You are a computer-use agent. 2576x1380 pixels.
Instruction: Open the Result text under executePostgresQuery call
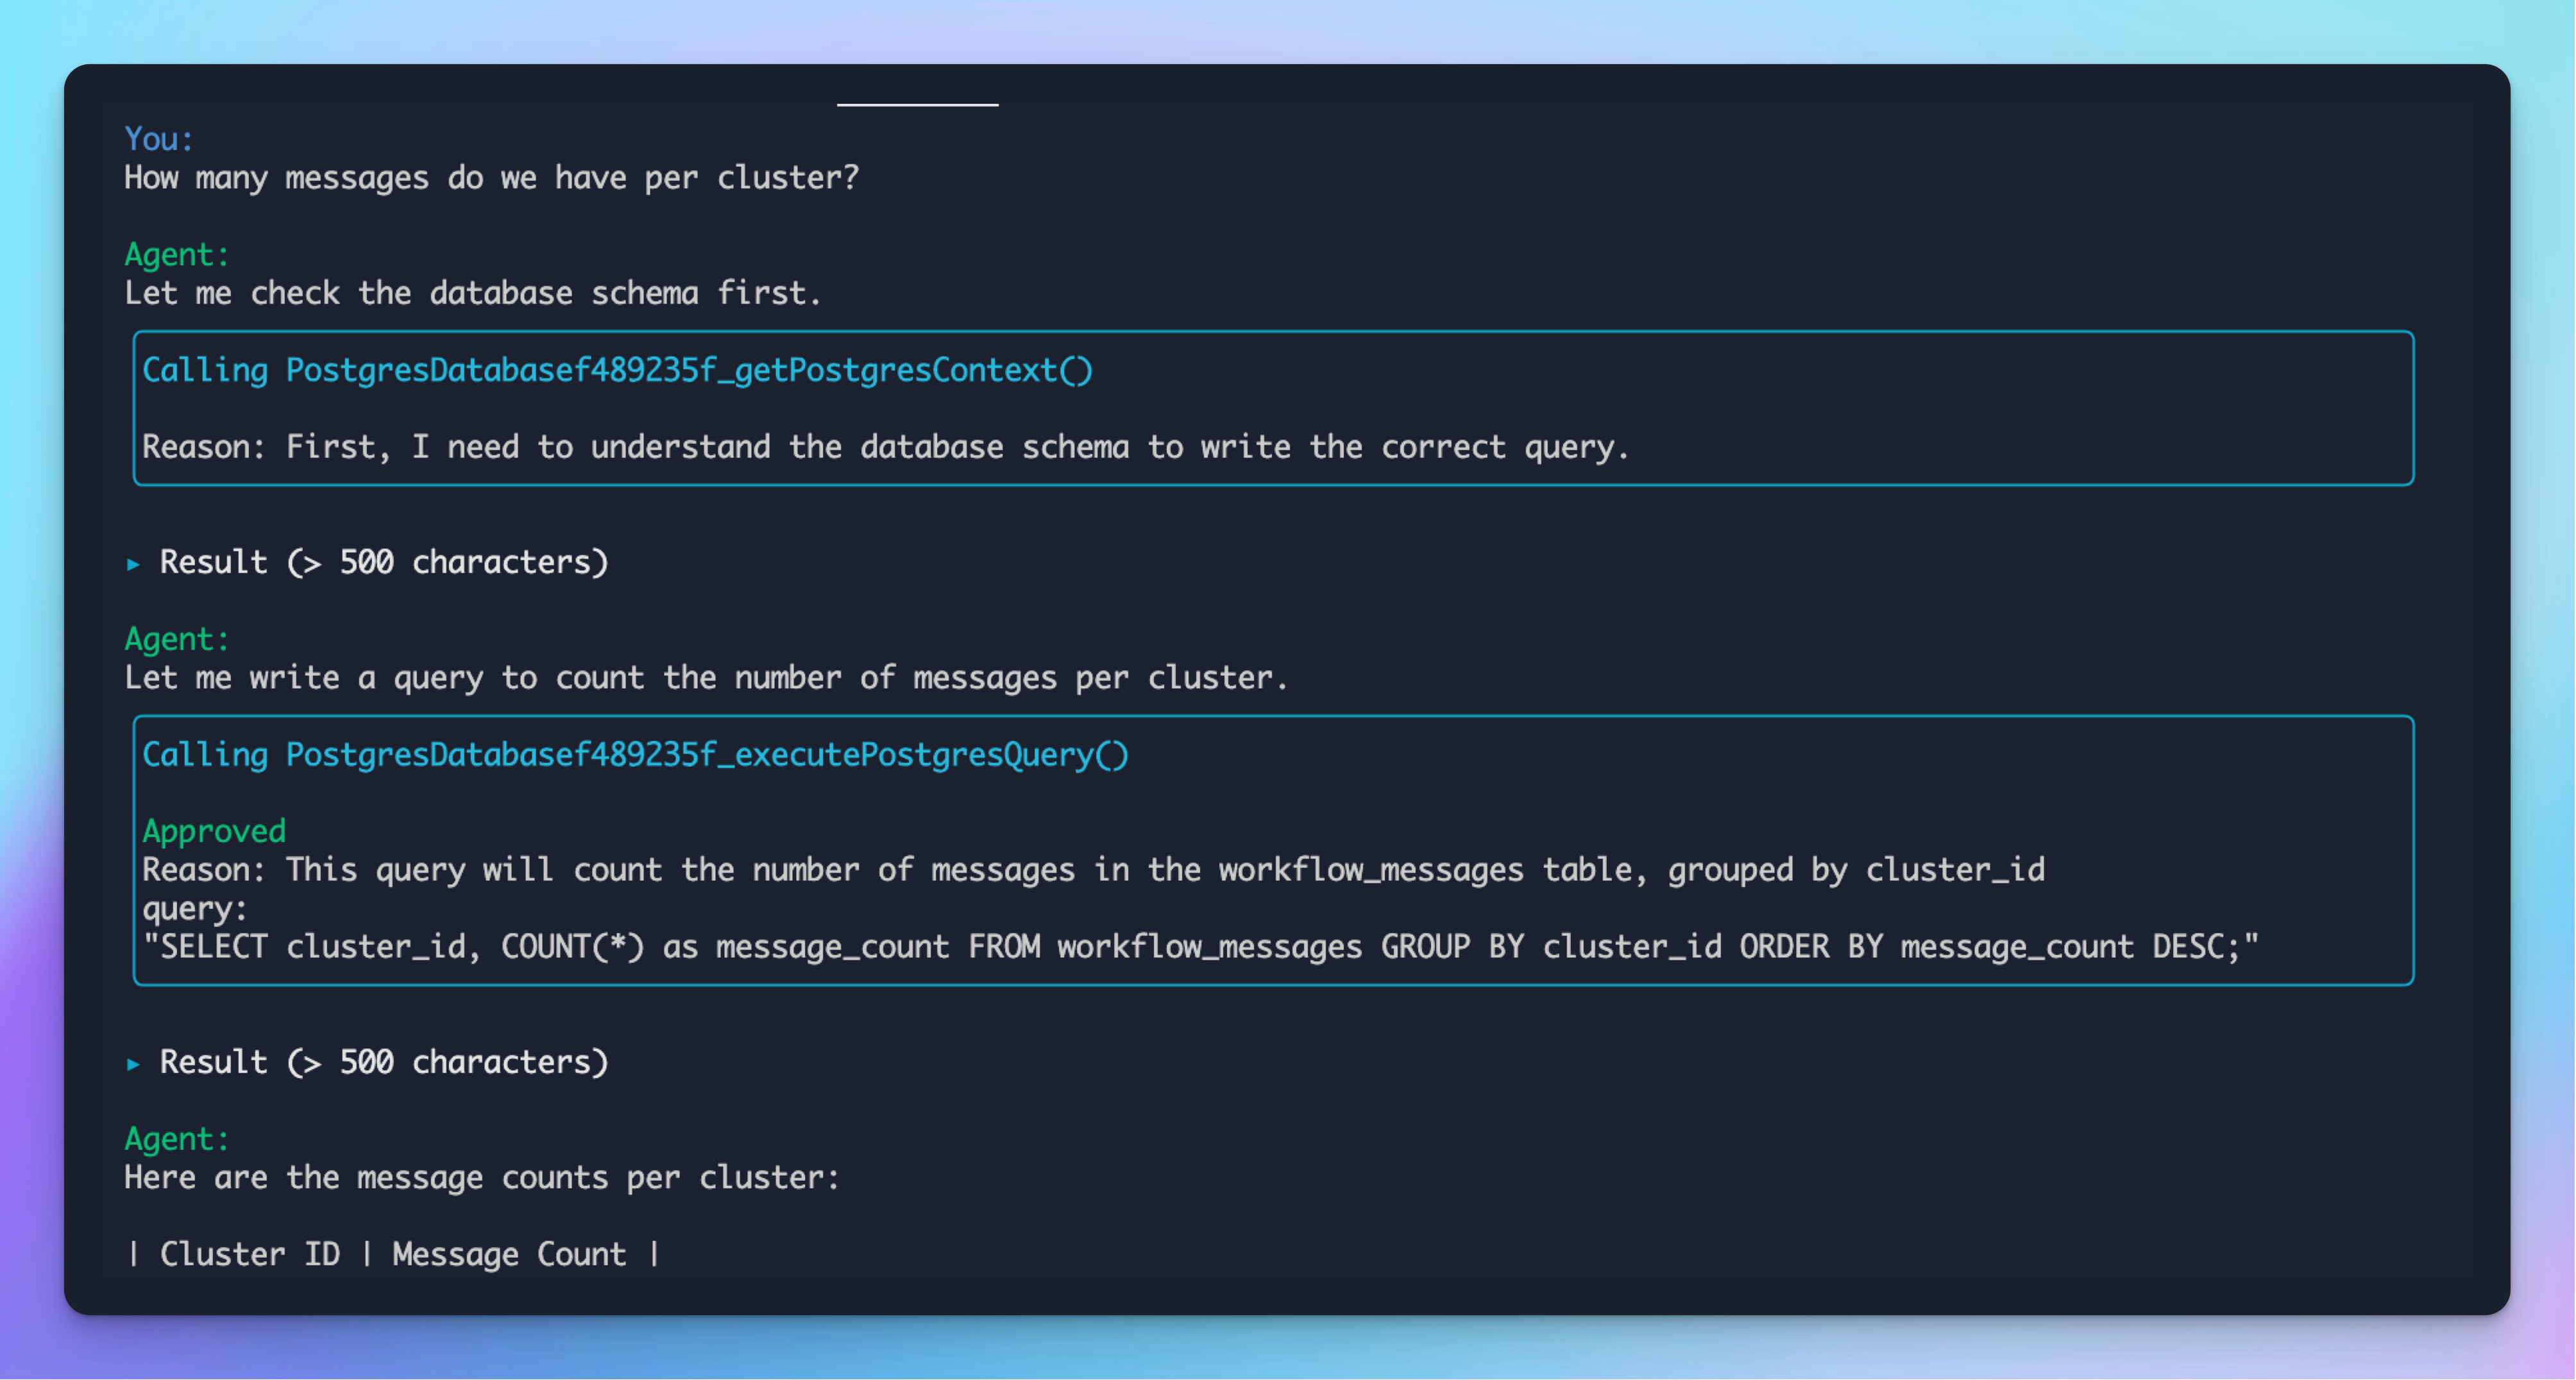point(384,1062)
